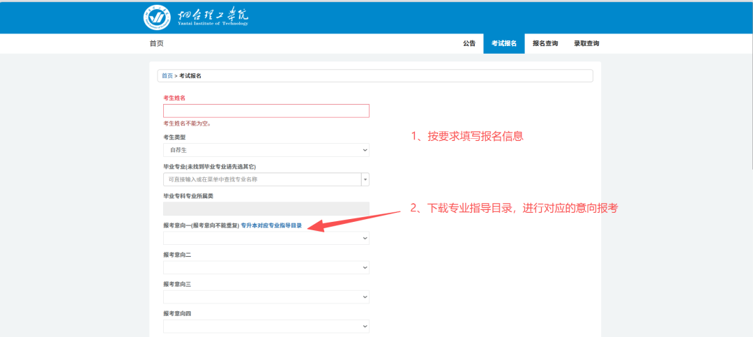
Task: Click the 首页 breadcrumb link
Action: click(x=167, y=75)
